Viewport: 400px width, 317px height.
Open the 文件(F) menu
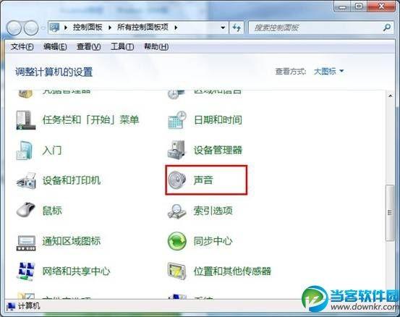[22, 47]
